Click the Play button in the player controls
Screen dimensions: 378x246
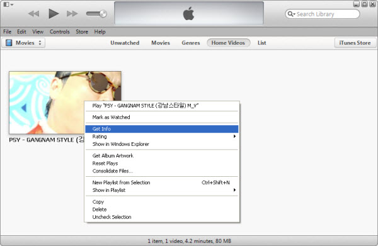pos(54,13)
